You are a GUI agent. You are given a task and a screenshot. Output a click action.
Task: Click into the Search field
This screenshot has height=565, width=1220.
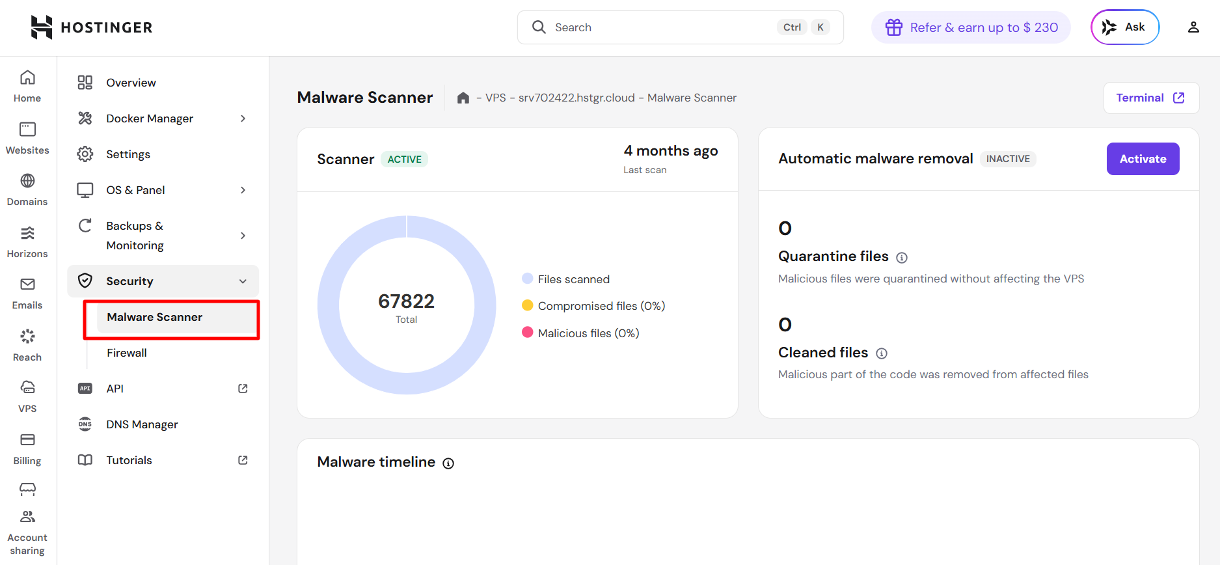click(680, 27)
